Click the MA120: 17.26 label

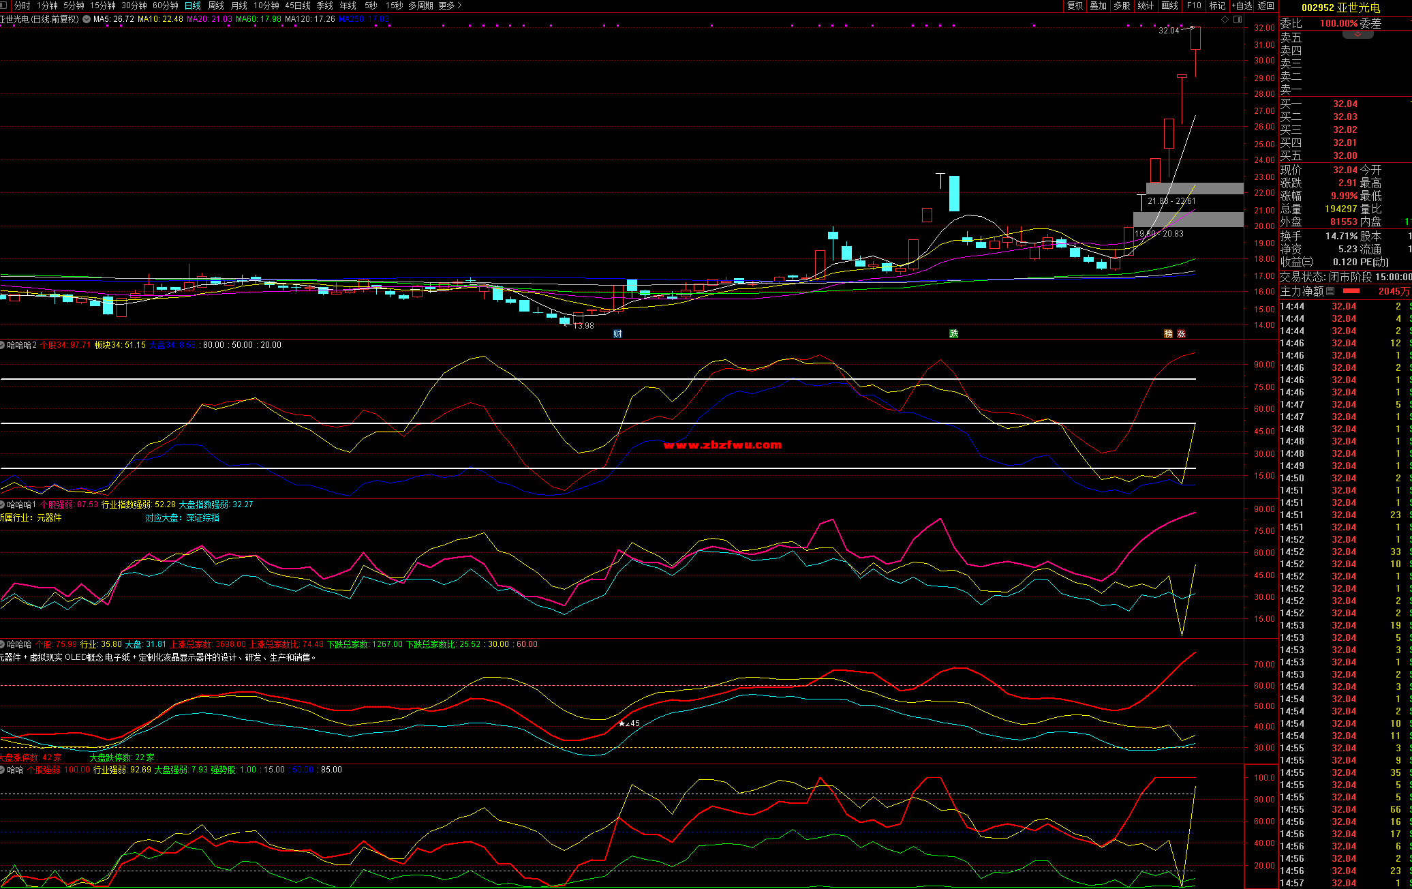pyautogui.click(x=309, y=19)
